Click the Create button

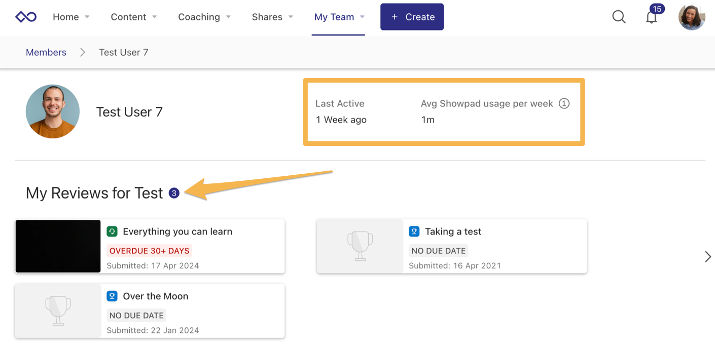[412, 17]
